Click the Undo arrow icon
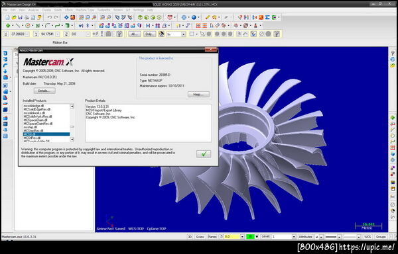398x254 pixels. 50,17
